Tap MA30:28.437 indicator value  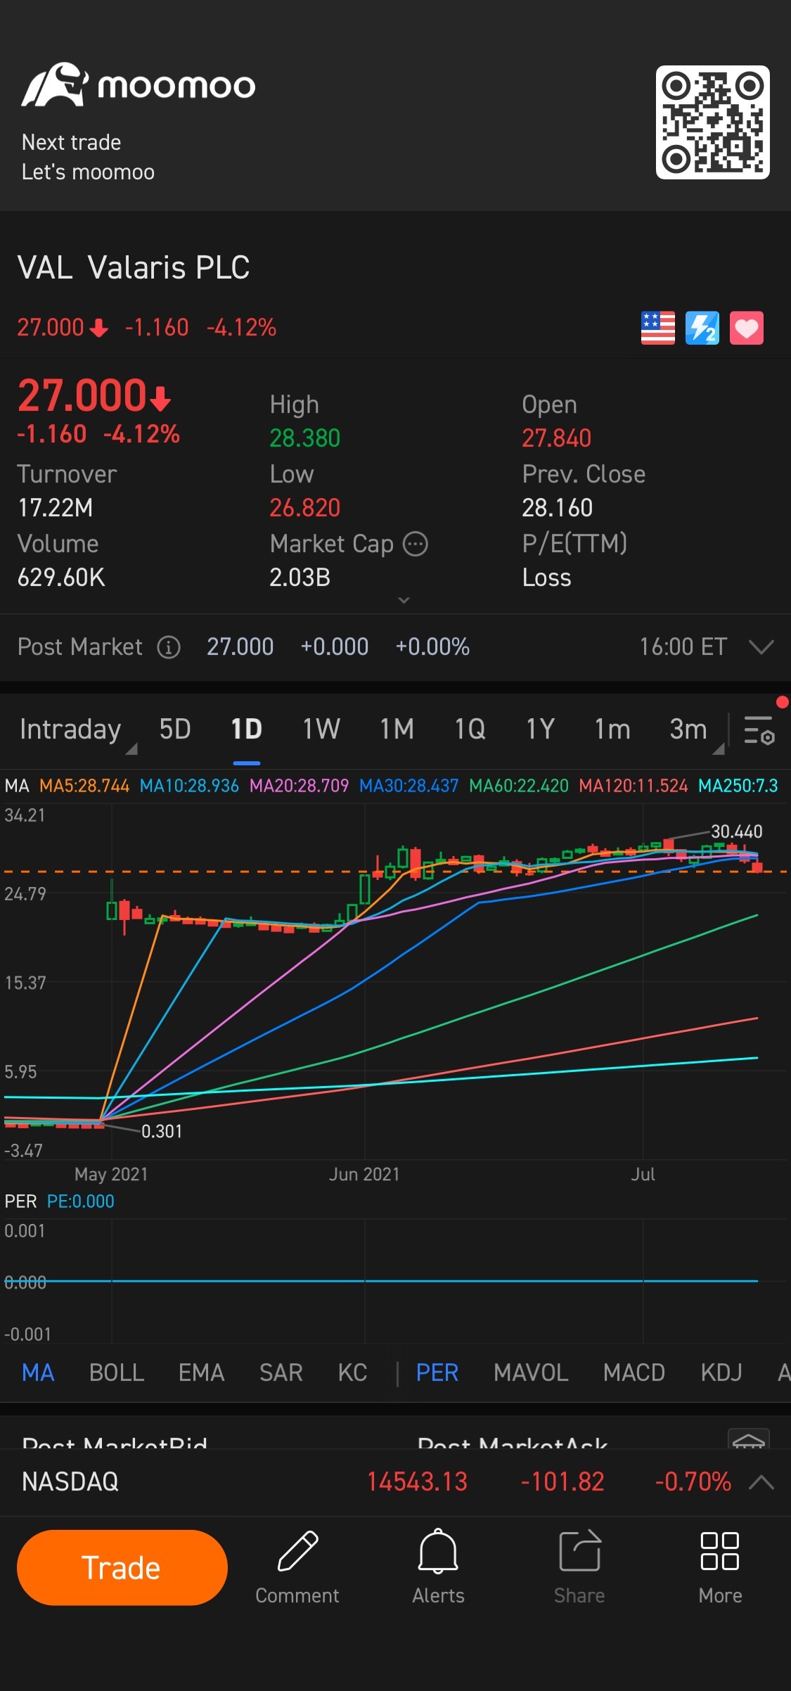coord(409,786)
